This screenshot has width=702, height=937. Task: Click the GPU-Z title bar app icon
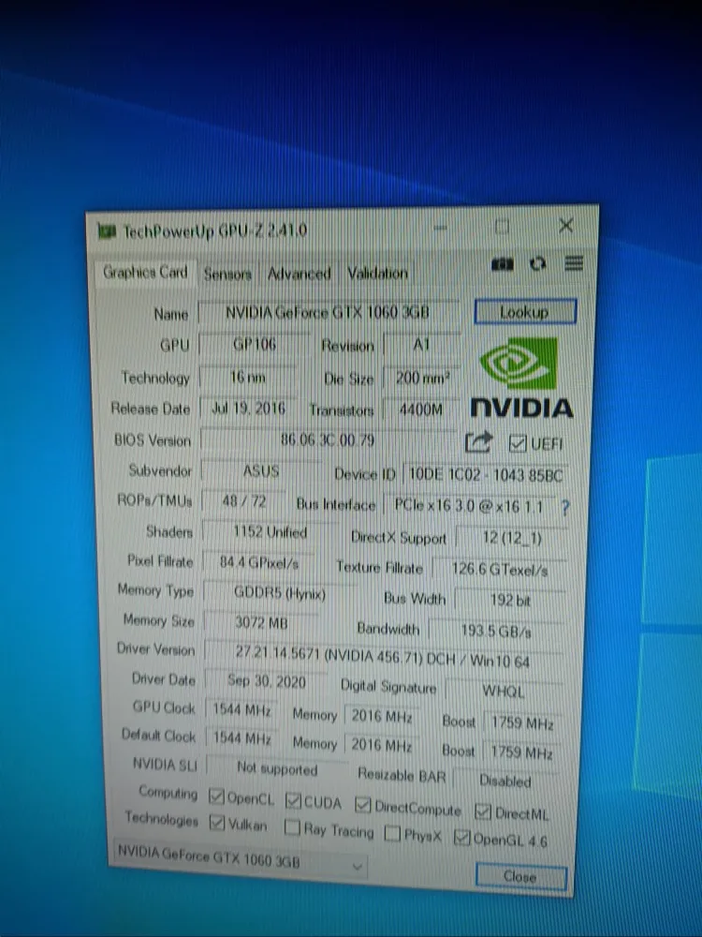coord(107,231)
